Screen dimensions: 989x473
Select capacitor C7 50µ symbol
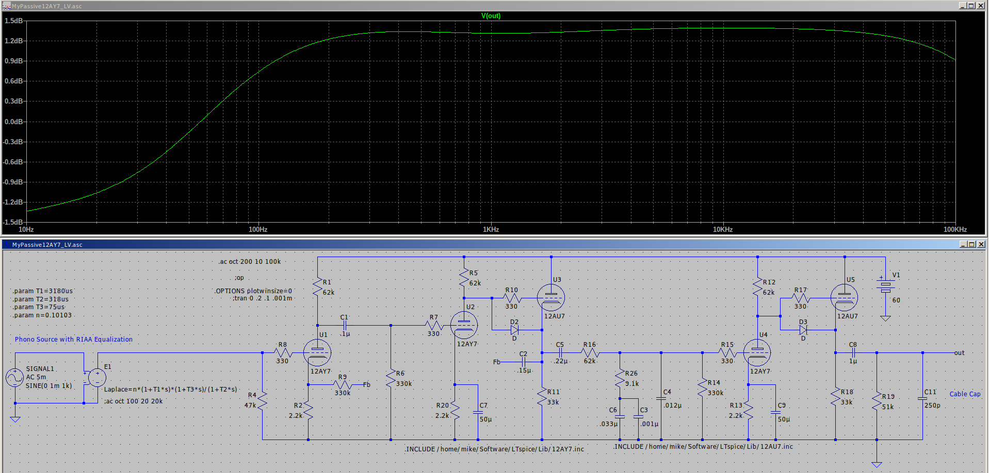pyautogui.click(x=478, y=412)
